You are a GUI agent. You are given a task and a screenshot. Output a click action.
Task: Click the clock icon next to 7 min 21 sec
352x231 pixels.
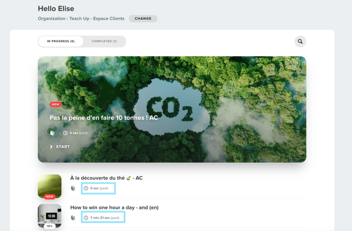[x=86, y=218]
